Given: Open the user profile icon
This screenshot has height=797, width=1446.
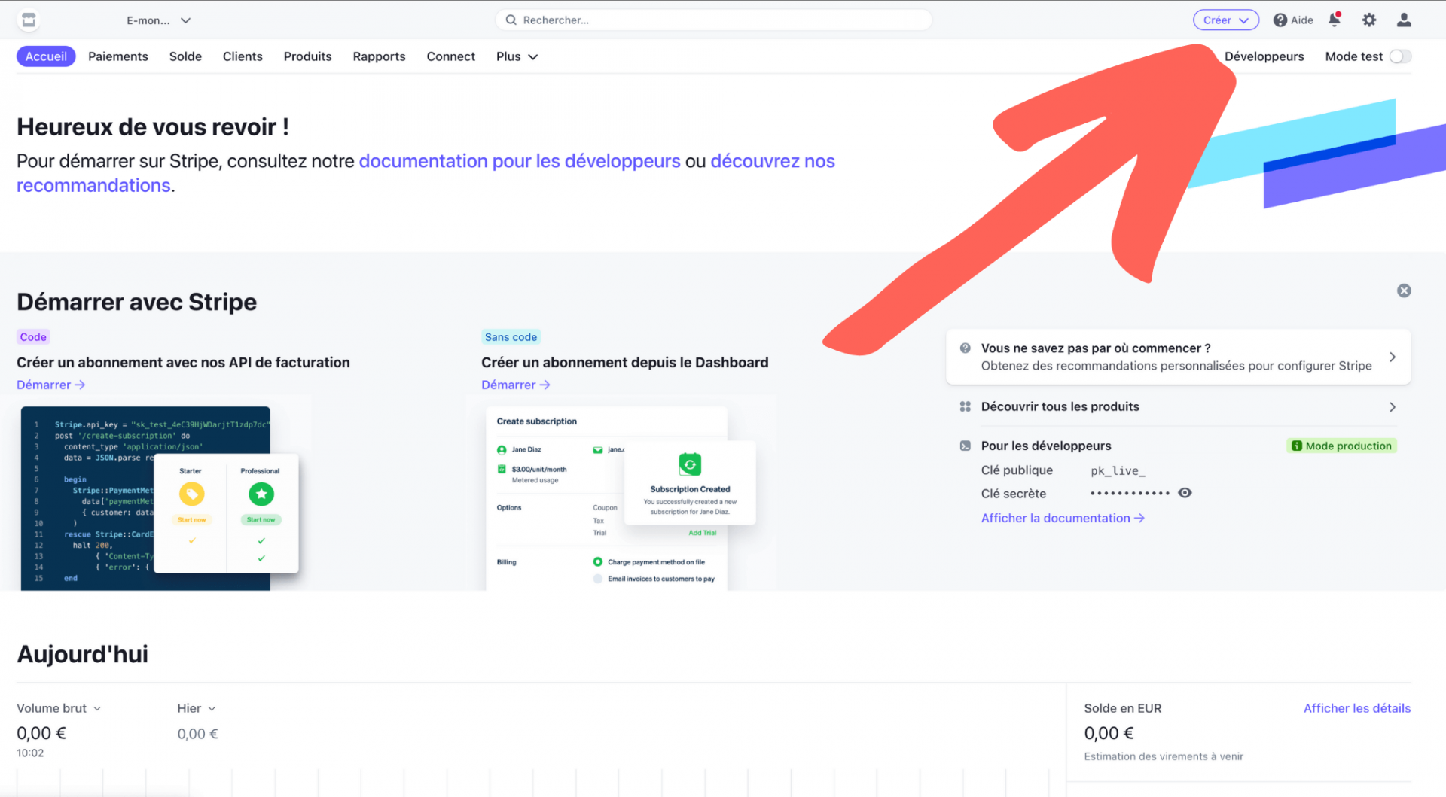Looking at the screenshot, I should click(1404, 20).
